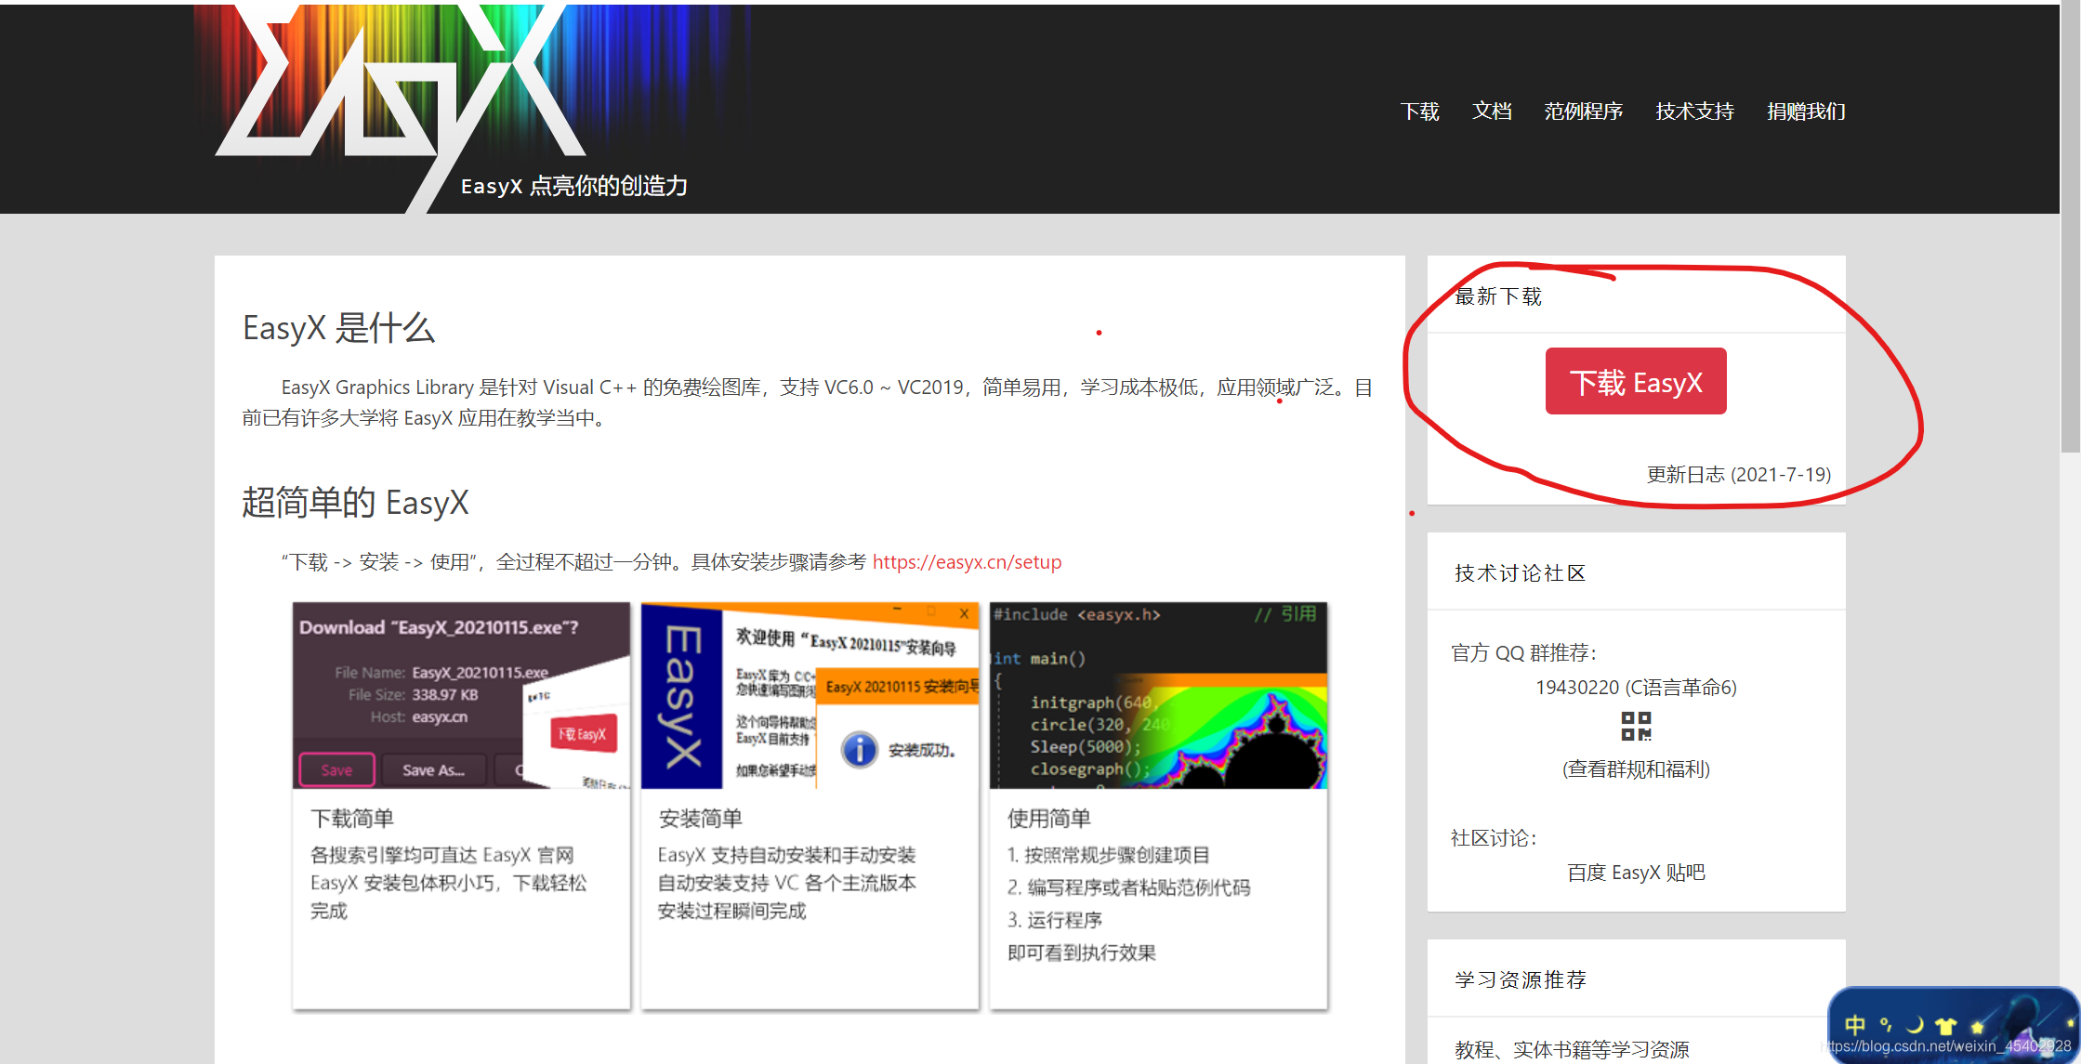Open the 更新日志 (2021-7-19) link
The height and width of the screenshot is (1064, 2081).
coord(1738,475)
